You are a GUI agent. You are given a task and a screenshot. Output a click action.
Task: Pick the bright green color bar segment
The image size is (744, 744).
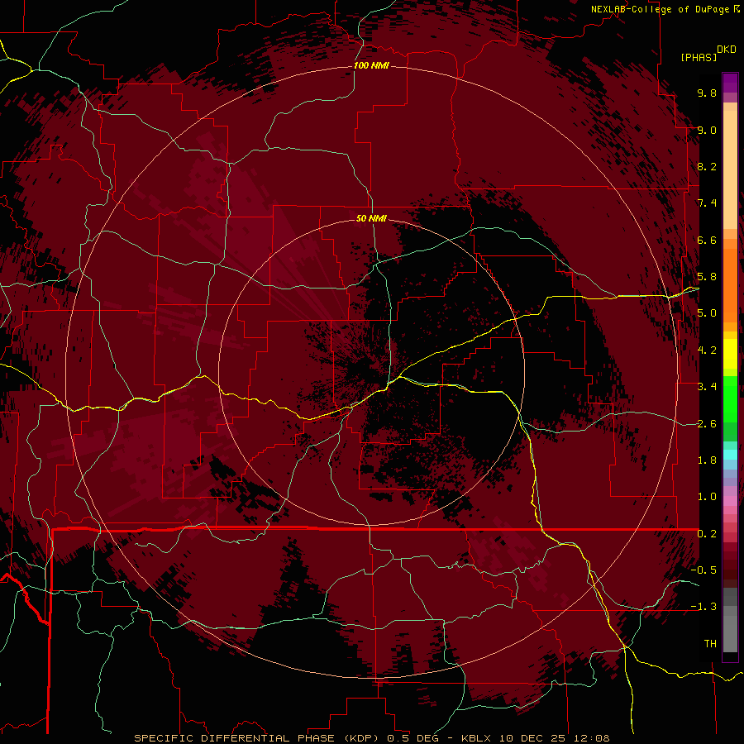[730, 398]
